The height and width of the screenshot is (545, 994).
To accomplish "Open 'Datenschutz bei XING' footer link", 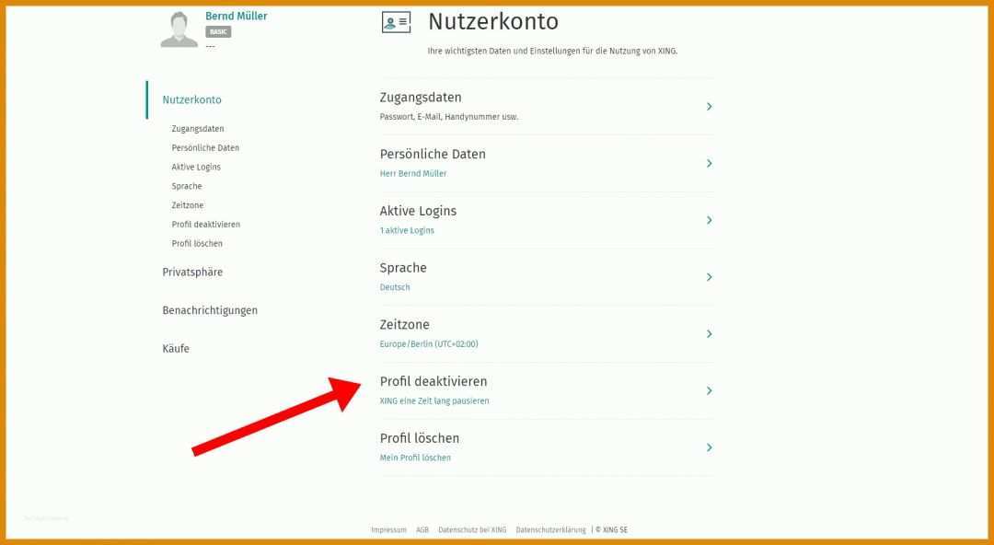I will [472, 529].
